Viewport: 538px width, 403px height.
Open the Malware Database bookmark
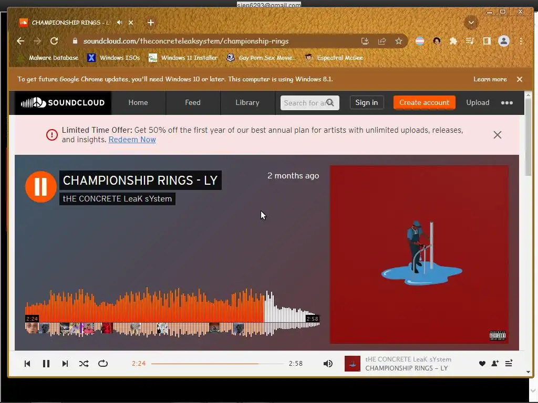48,58
